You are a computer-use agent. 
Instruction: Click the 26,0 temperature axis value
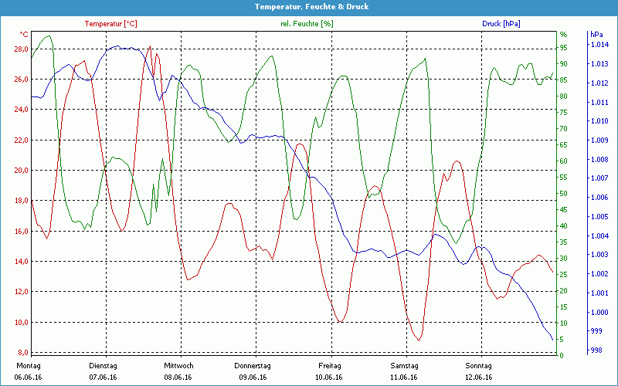(22, 80)
